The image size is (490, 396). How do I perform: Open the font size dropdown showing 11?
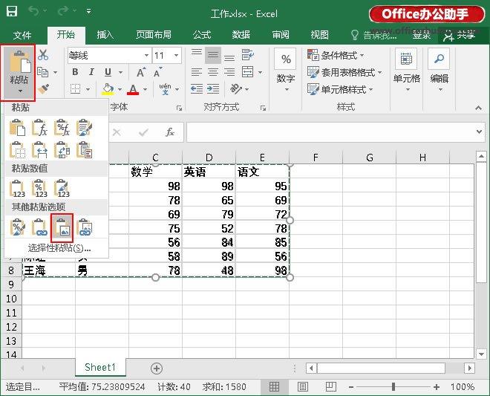177,56
